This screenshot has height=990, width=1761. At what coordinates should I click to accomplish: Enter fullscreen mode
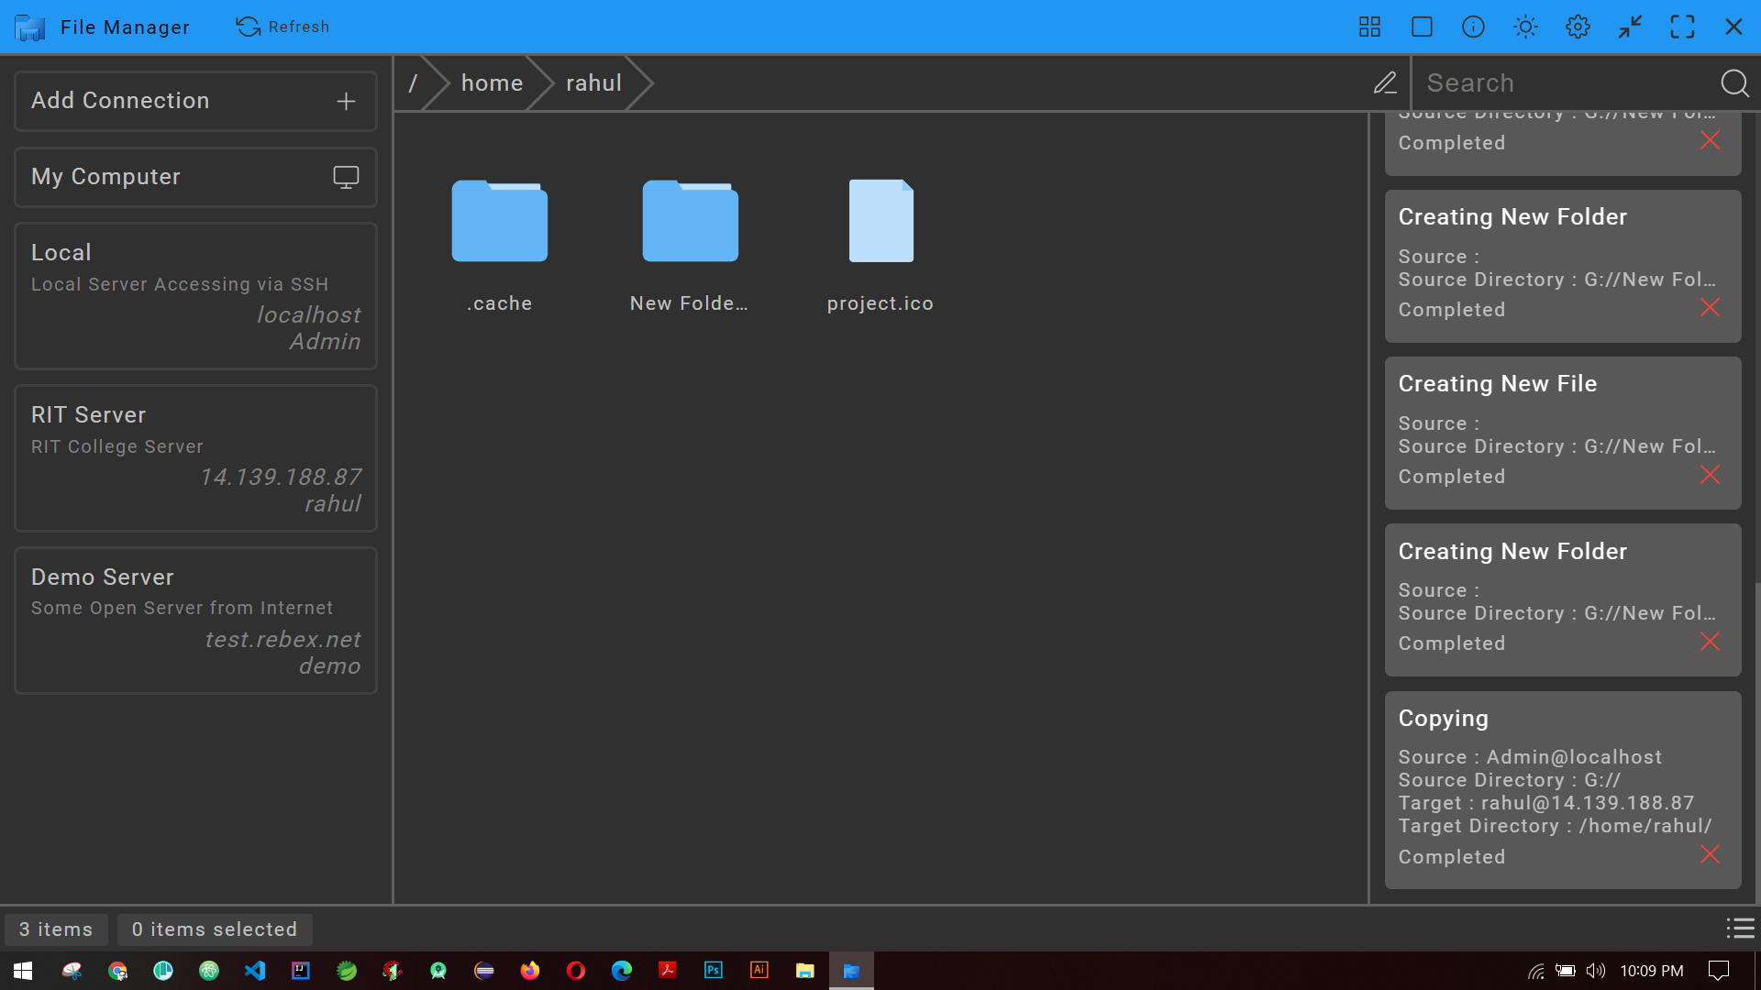point(1683,27)
